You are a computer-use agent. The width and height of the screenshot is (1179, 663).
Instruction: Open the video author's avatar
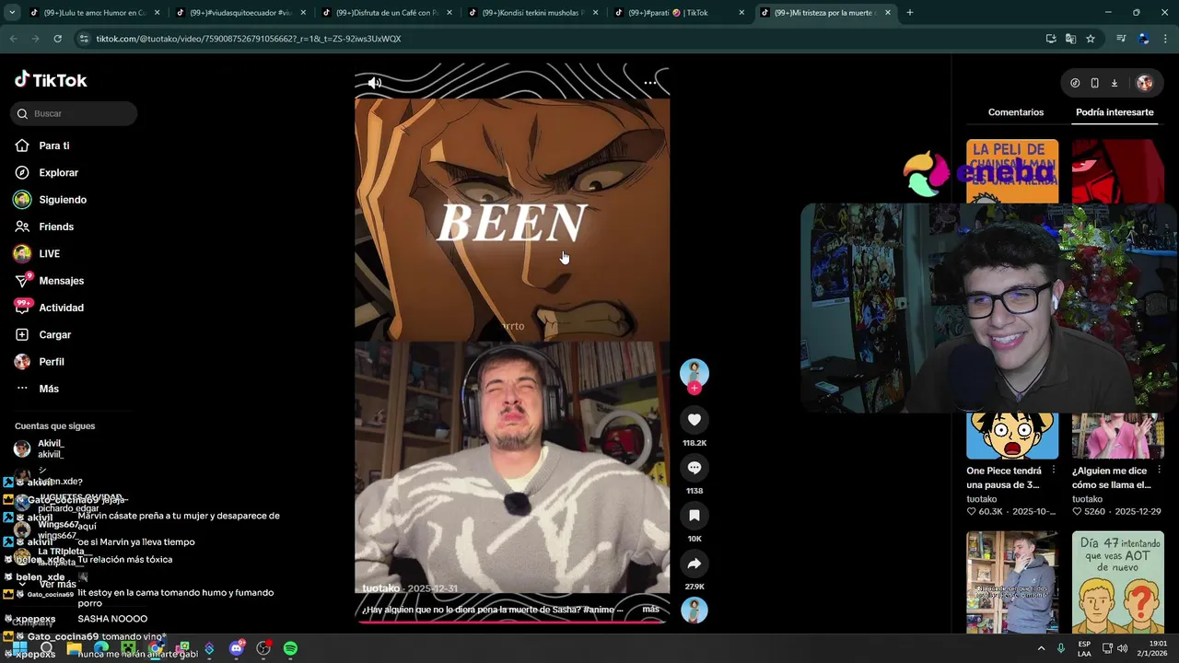tap(695, 373)
